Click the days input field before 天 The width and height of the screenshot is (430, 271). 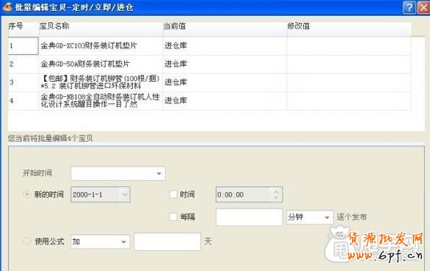(x=167, y=241)
